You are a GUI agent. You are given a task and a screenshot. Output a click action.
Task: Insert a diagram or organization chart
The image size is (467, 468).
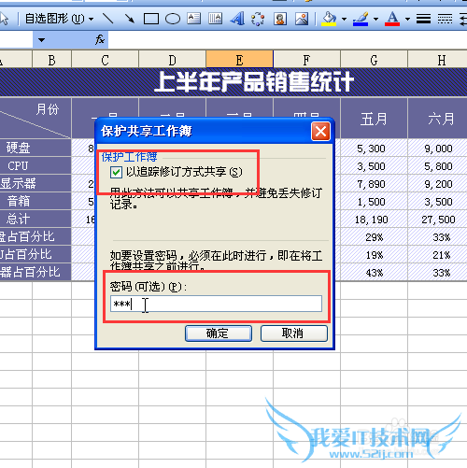(258, 19)
